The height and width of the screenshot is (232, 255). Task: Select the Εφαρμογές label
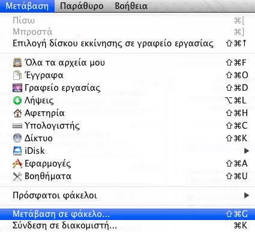(47, 163)
